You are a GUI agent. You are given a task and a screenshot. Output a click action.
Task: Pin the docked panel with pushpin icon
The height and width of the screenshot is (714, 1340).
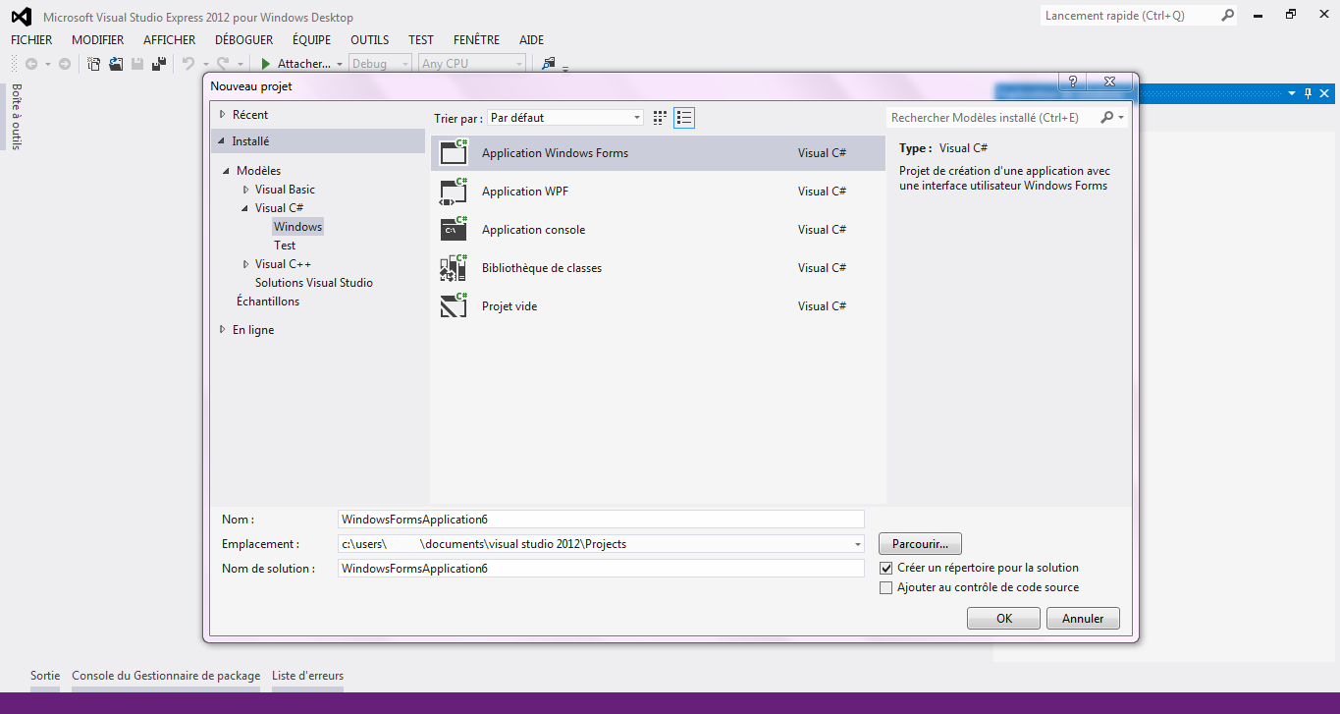pos(1308,93)
